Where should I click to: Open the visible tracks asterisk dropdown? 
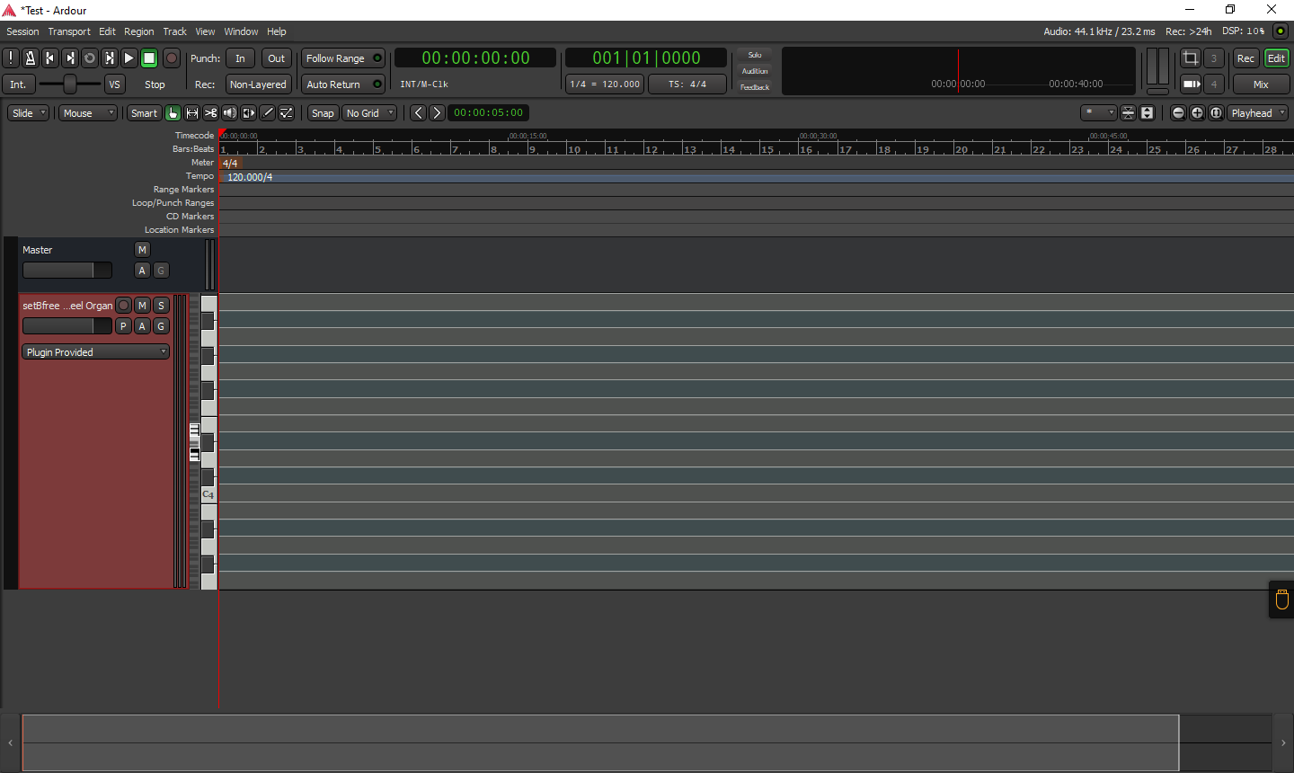(x=1099, y=113)
